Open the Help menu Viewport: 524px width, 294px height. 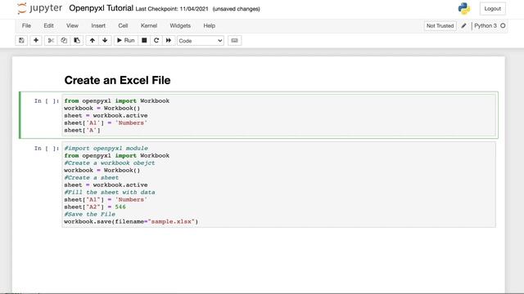tap(210, 25)
